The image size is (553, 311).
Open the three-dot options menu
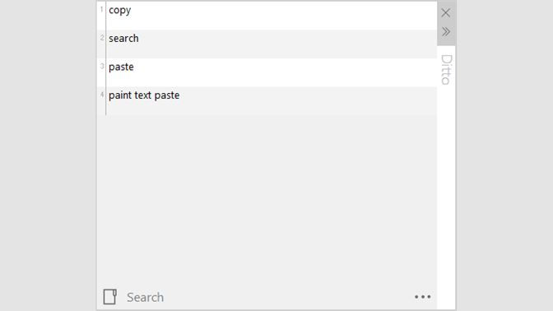422,297
